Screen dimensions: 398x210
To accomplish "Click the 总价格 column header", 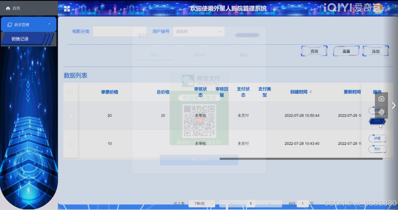I will click(163, 92).
